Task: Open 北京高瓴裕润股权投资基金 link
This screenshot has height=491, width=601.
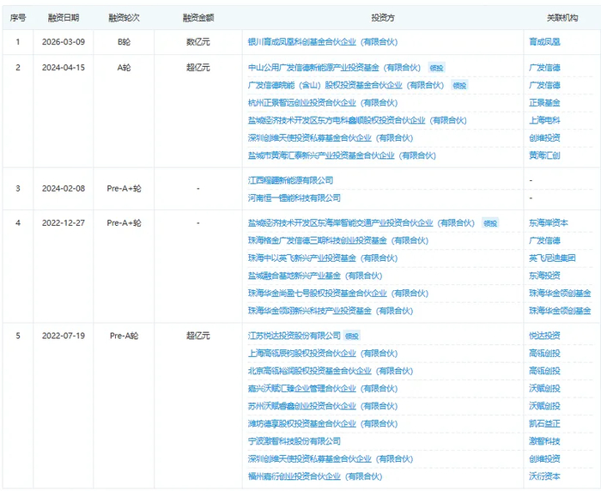Action: coord(331,371)
